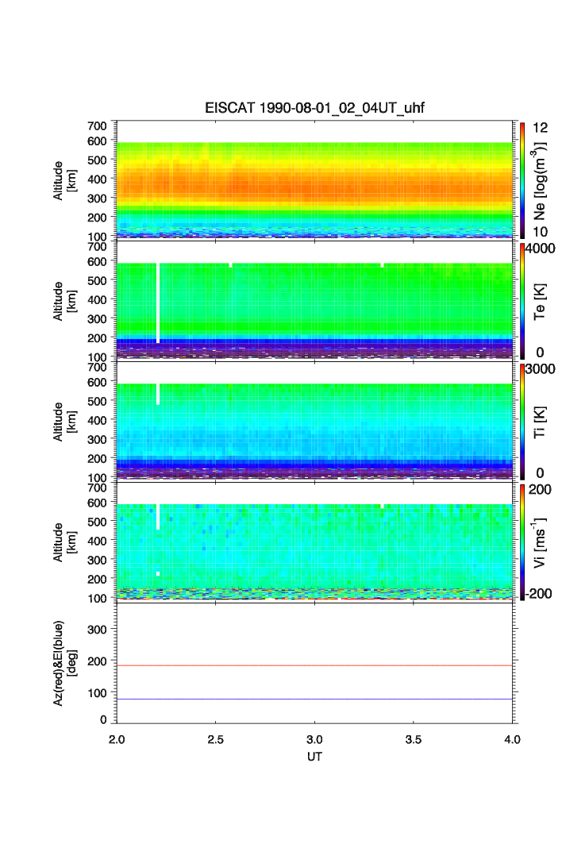Viewport: 562px width, 844px height.
Task: Select the 3.0 tick label on UT axis
Action: pos(314,738)
